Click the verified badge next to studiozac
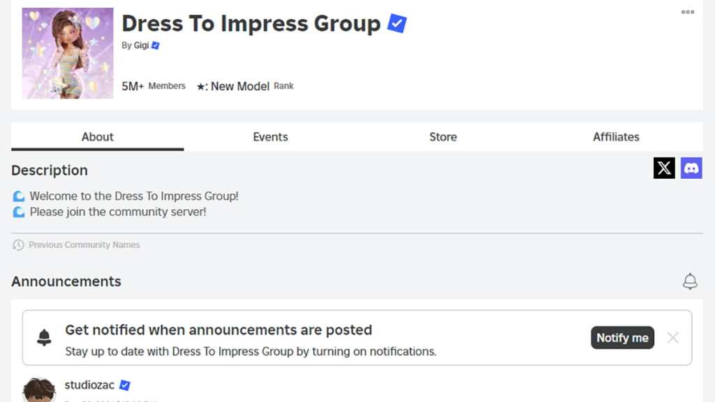715x402 pixels. coord(124,385)
